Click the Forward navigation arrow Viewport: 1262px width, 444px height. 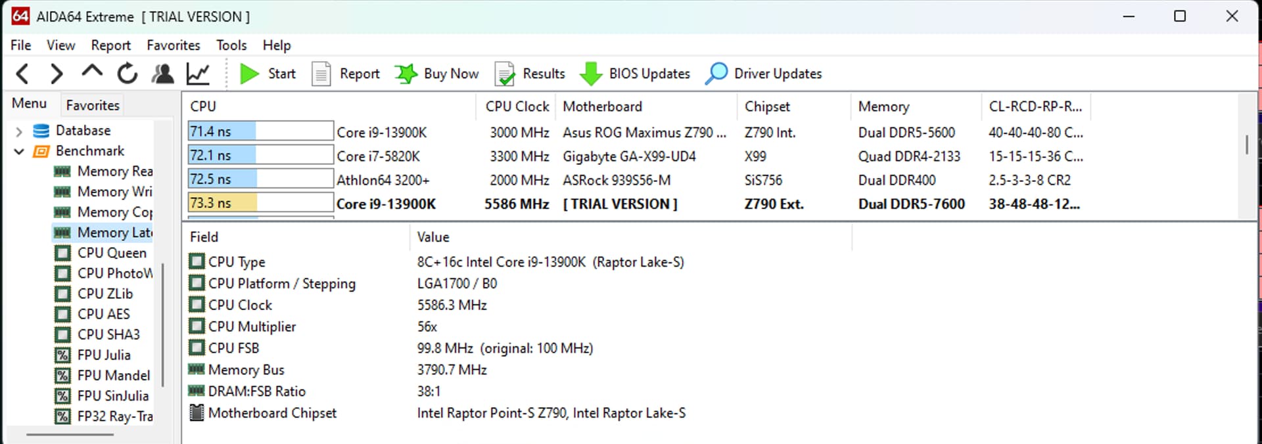[57, 74]
